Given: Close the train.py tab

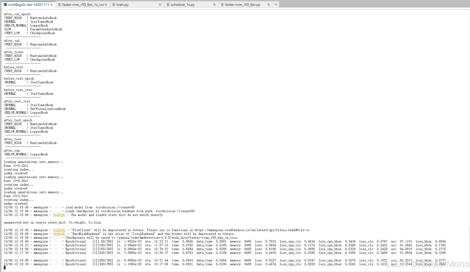Looking at the screenshot, I should 160,4.
